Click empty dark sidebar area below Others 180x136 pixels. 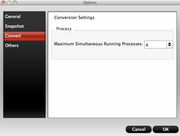(24, 83)
